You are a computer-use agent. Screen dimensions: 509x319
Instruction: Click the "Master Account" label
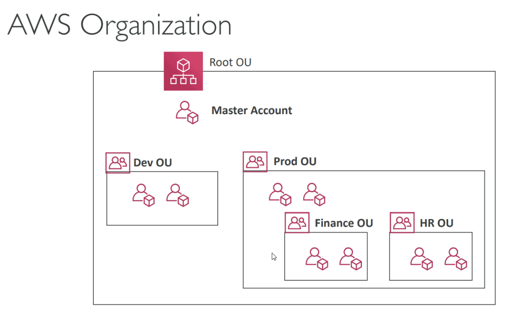tap(252, 110)
